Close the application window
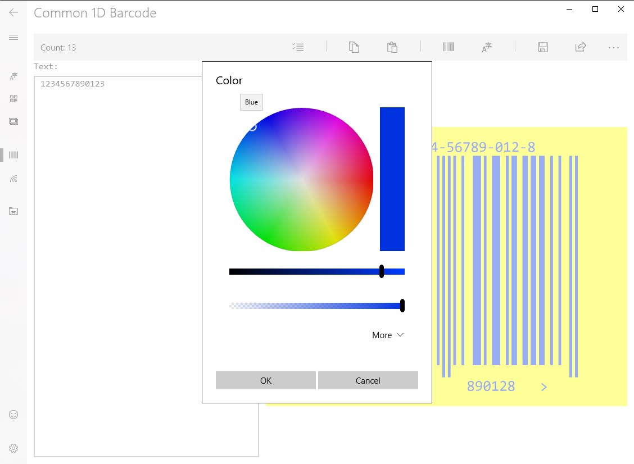634x464 pixels. 621,9
